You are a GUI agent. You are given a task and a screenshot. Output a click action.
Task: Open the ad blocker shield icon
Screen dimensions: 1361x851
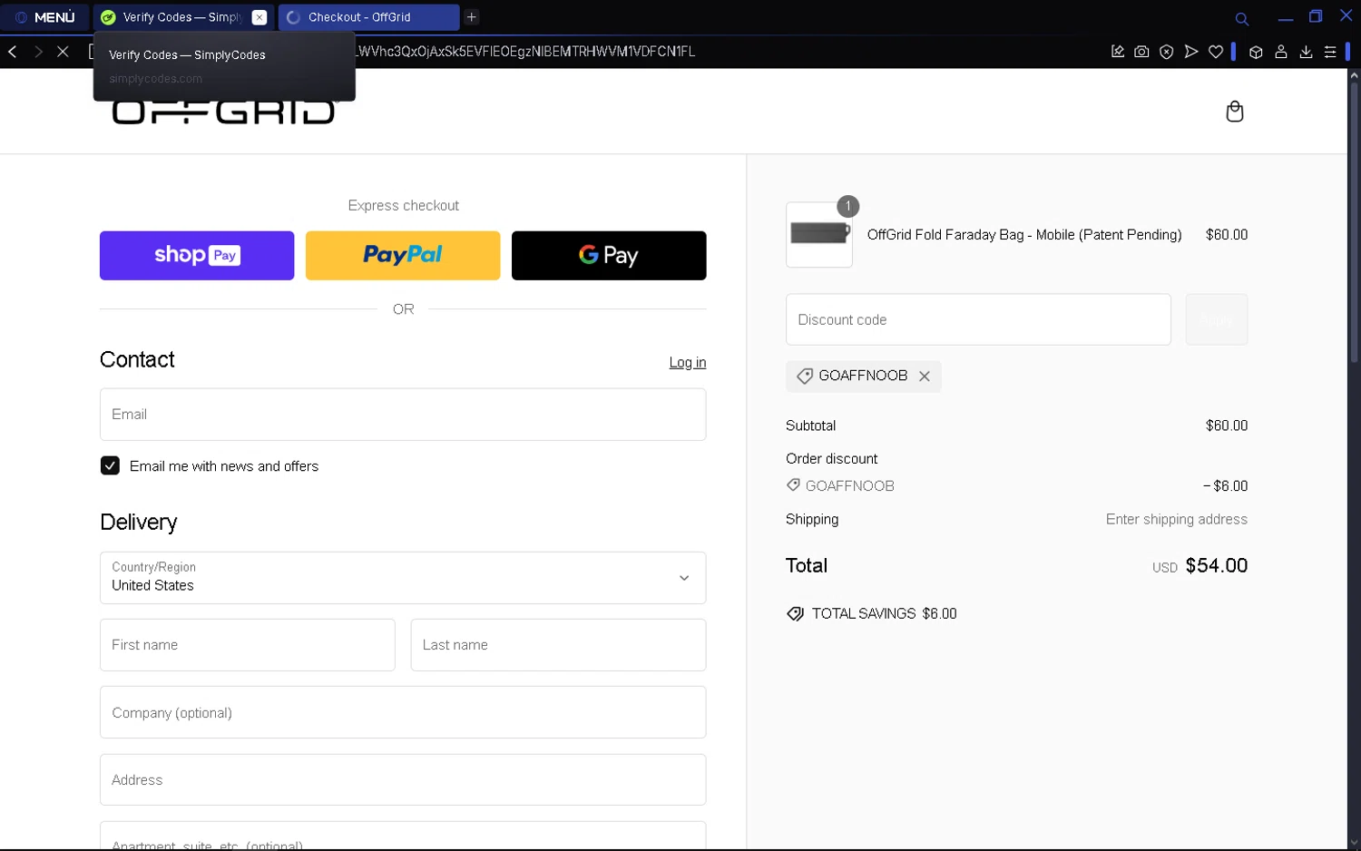(x=1167, y=52)
